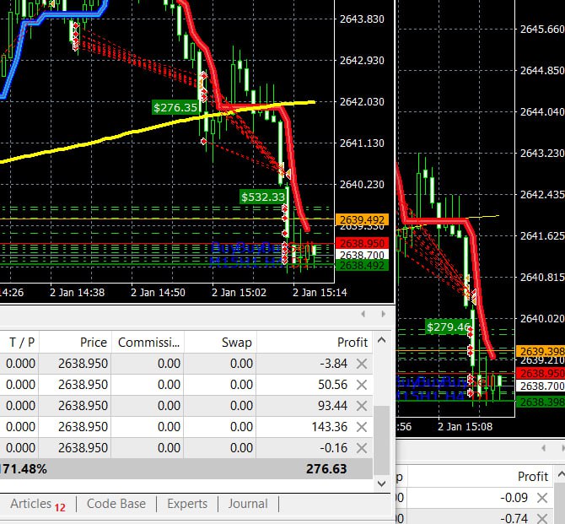
Task: Sort by the Price column header
Action: (75, 343)
